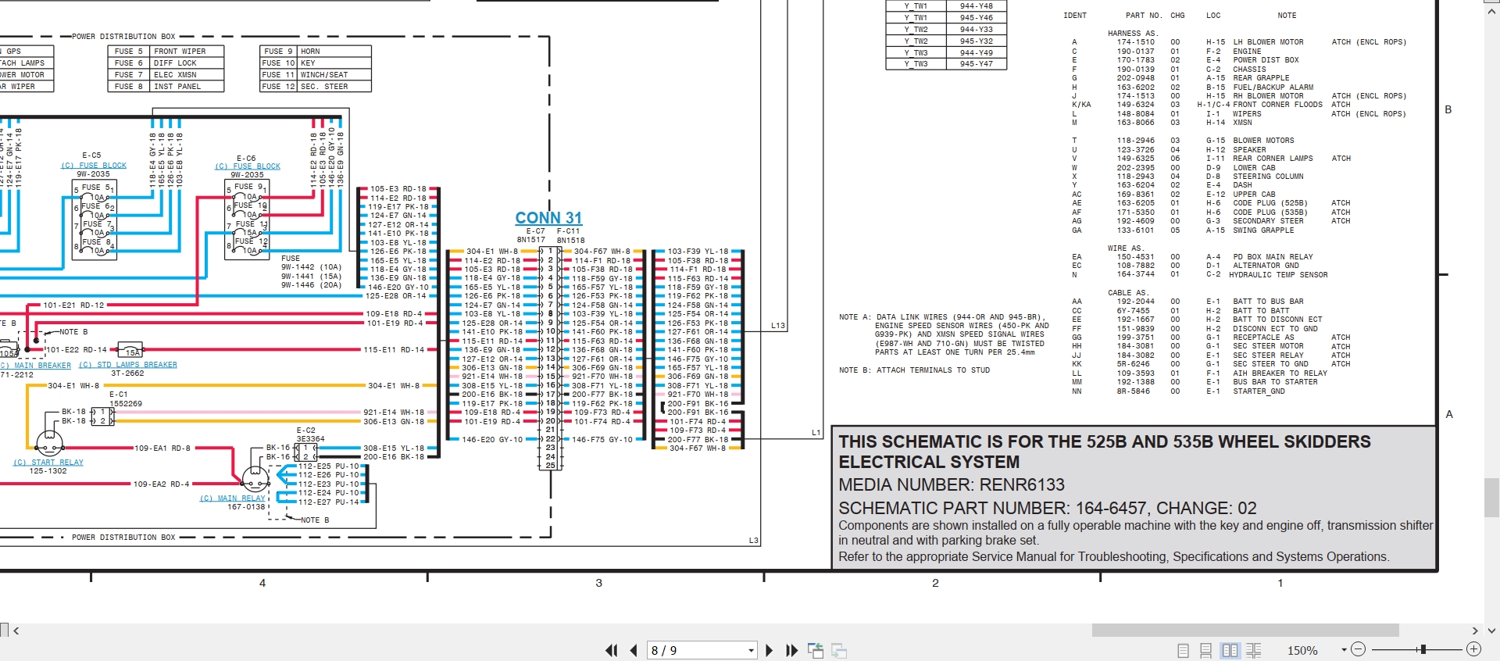Switch to single page view
1500x661 pixels.
pos(1183,650)
